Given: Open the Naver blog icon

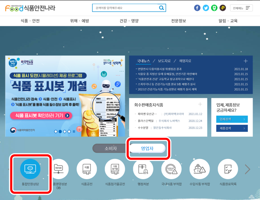Looking at the screenshot, I should (x=214, y=8).
